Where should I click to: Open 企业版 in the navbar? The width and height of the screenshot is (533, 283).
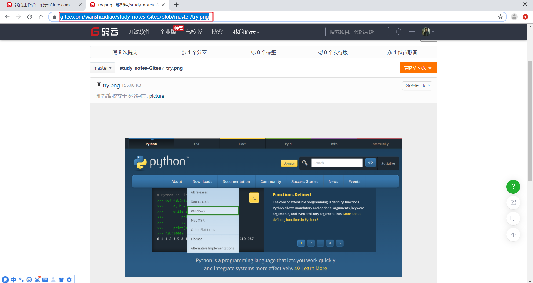tap(168, 32)
